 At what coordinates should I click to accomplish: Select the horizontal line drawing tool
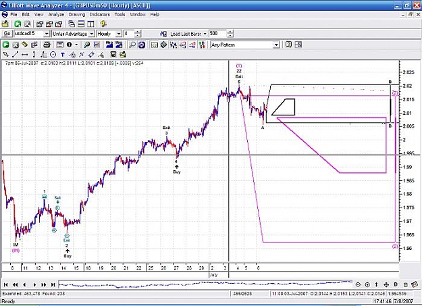coord(24,55)
